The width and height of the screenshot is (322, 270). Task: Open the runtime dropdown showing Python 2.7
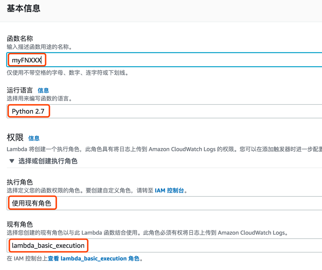[x=164, y=111]
